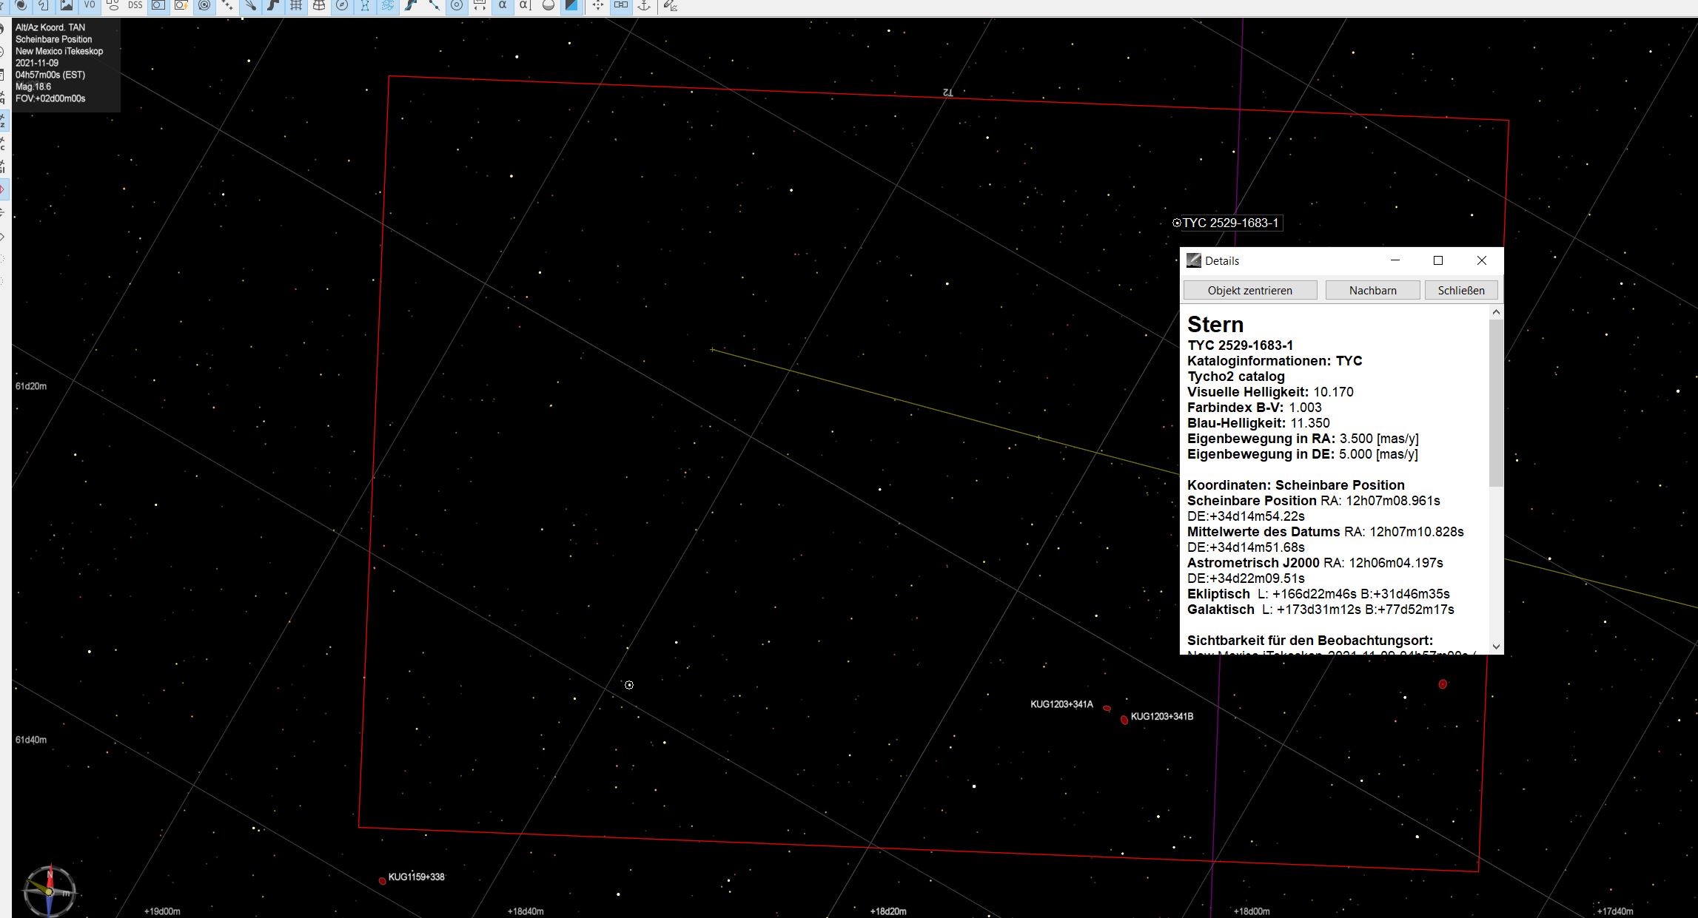Click the Ekliptisch coordinates line

[x=1318, y=594]
